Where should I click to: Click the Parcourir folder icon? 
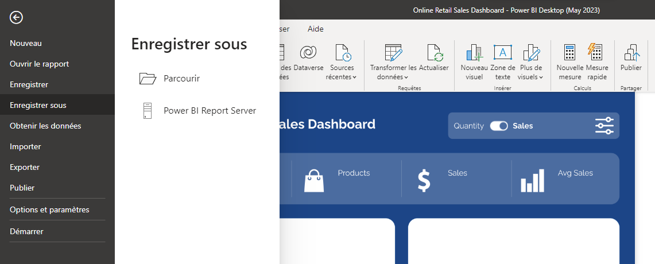click(148, 79)
